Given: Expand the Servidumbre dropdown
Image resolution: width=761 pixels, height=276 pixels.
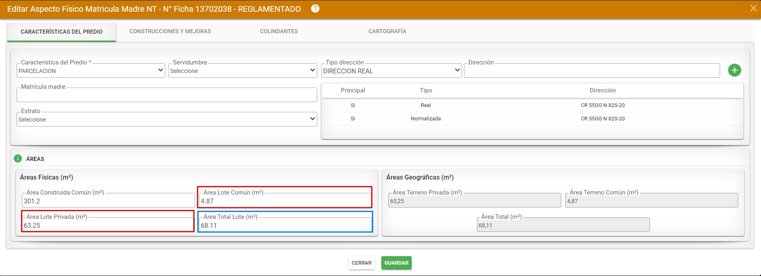Looking at the screenshot, I should tap(243, 71).
